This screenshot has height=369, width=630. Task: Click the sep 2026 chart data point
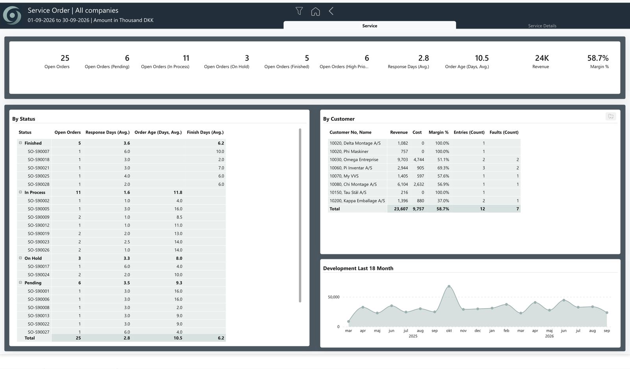coord(607,313)
